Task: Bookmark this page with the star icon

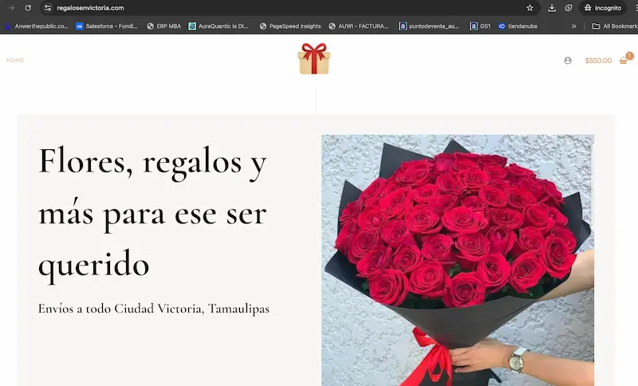Action: (530, 8)
